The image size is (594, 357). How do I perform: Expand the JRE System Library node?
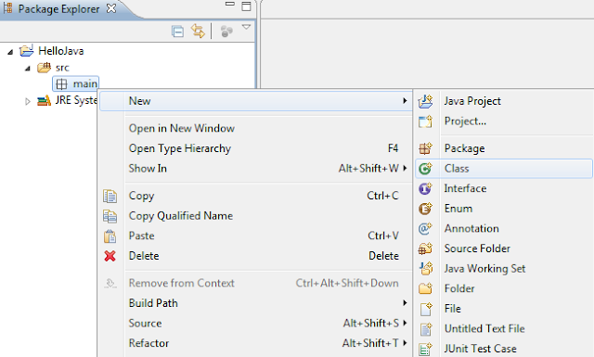click(27, 101)
